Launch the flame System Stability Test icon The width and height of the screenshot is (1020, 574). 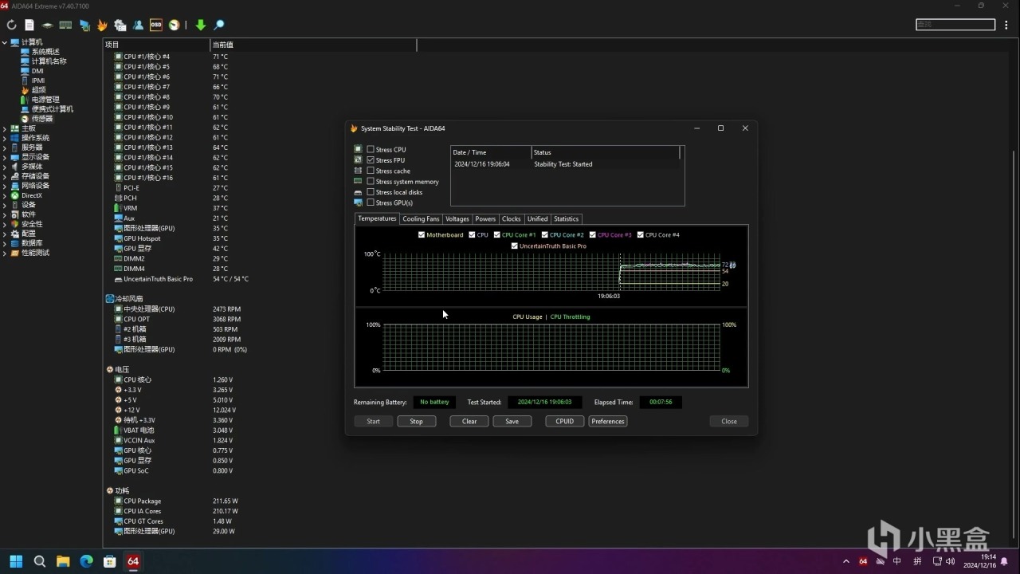[x=102, y=26]
